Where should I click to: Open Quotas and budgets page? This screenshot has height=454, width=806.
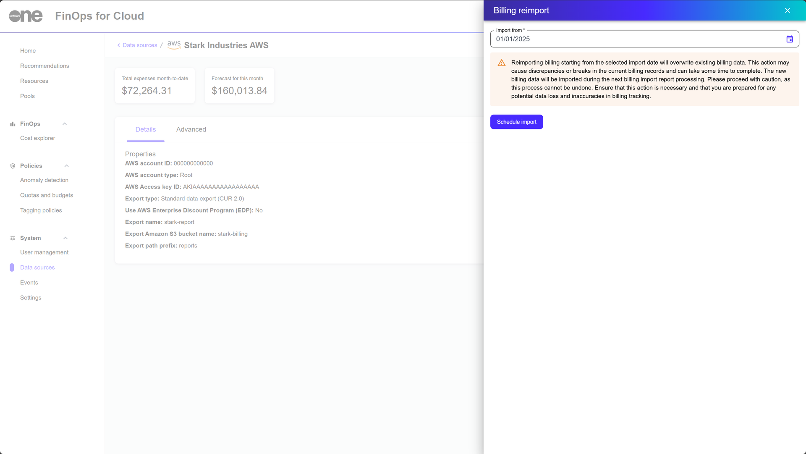pyautogui.click(x=47, y=195)
